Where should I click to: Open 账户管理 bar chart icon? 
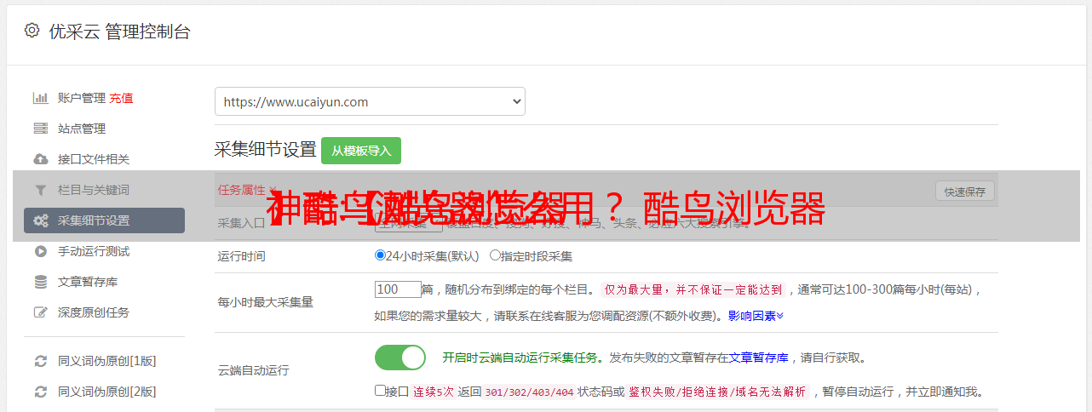tap(40, 98)
